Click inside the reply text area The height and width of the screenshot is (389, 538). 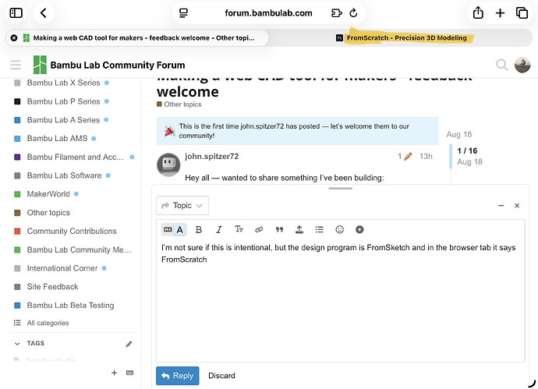coord(341,300)
